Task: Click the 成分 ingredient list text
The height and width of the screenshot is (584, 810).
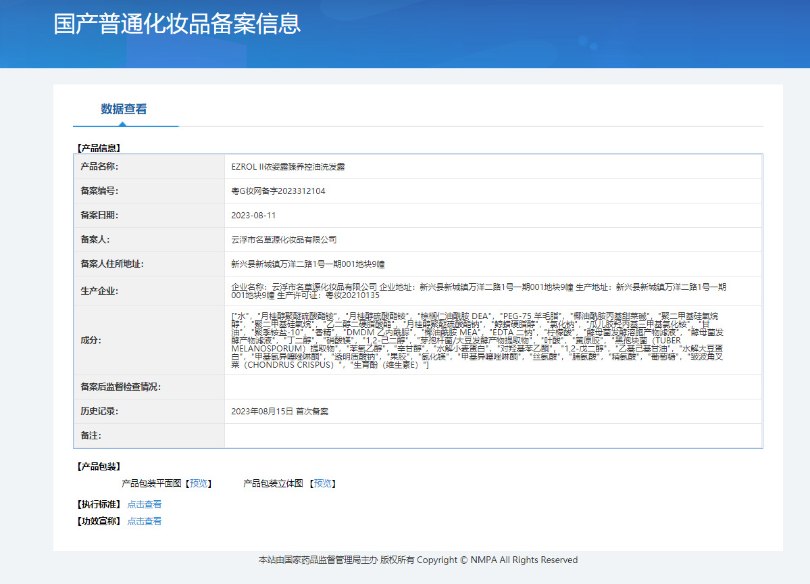Action: point(478,340)
